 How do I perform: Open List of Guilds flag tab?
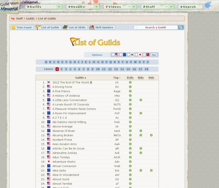48,27
